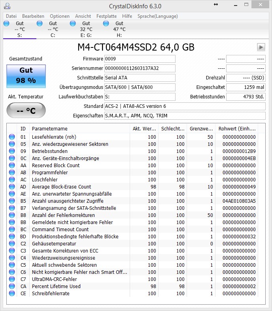Click status icon for Anz. Geräte-Einschaltvorgänge

12,158
